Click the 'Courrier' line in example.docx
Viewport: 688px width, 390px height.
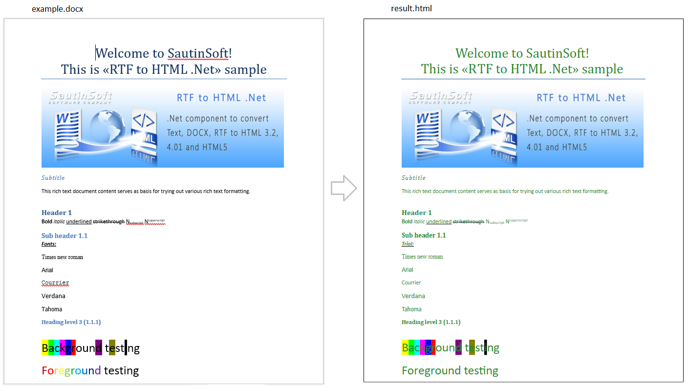click(x=55, y=283)
